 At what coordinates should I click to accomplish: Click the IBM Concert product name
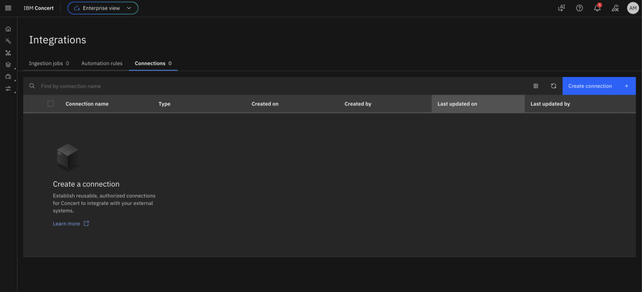point(38,8)
